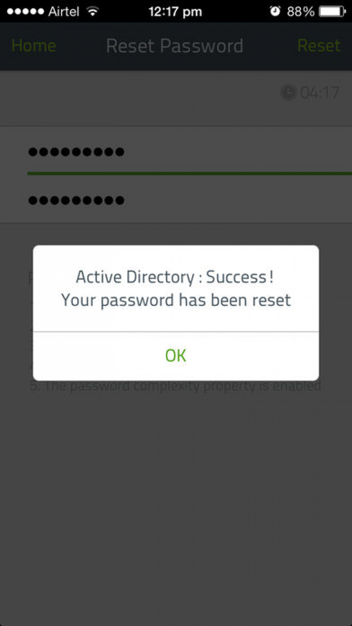The width and height of the screenshot is (352, 626).
Task: Select the 04:17 countdown timer text
Action: pyautogui.click(x=320, y=93)
